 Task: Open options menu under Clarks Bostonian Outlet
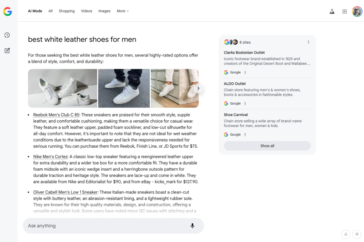[245, 72]
